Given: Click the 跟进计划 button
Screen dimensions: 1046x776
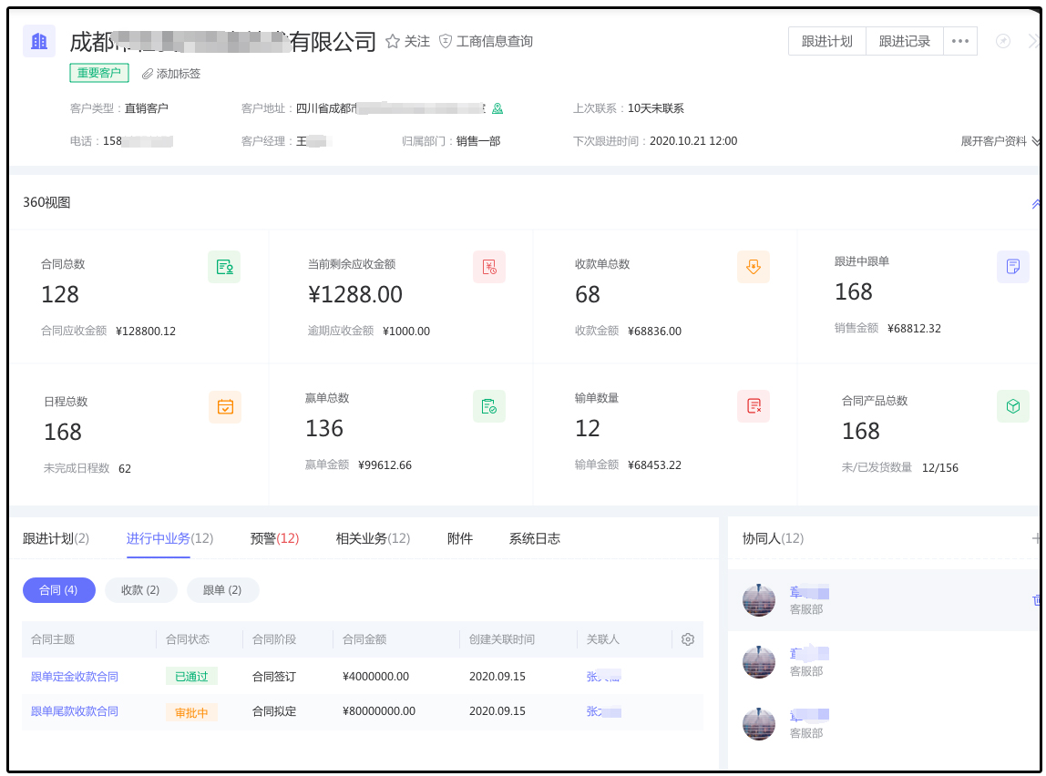Looking at the screenshot, I should [826, 41].
